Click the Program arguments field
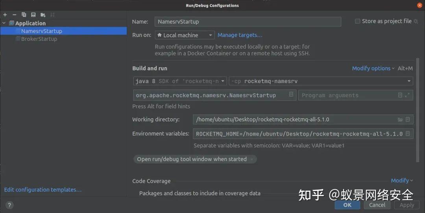 click(x=356, y=95)
